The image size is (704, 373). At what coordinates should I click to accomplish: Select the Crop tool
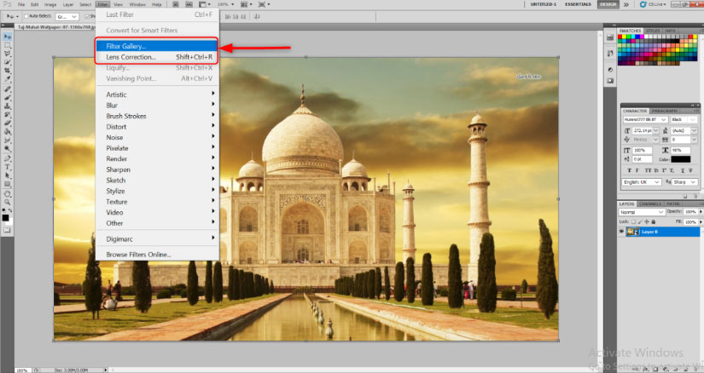[x=8, y=71]
